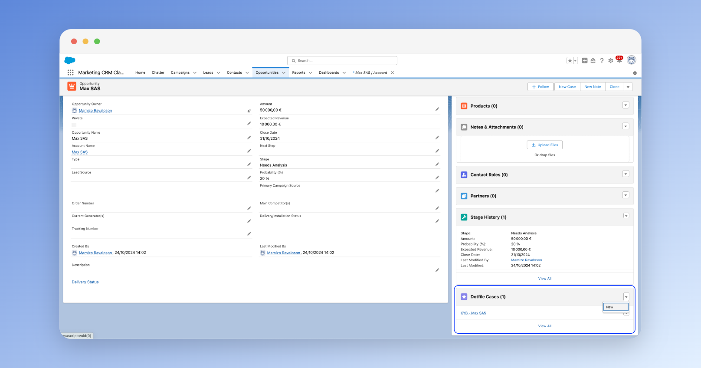Click the Salesforce cloud logo

(x=70, y=60)
